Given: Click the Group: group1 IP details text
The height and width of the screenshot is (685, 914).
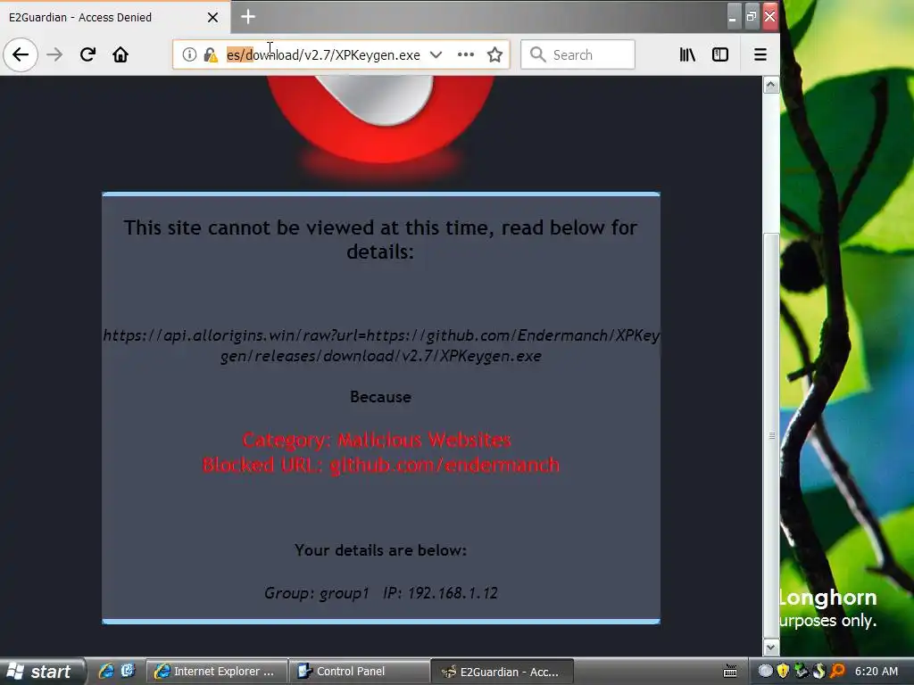Looking at the screenshot, I should click(x=380, y=593).
